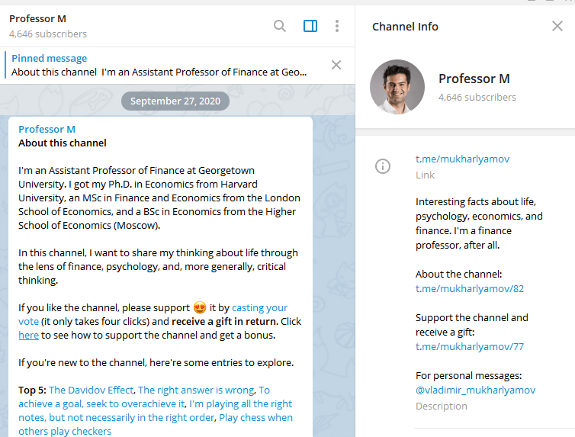Open "The Davidov Effect" entry
Screen dimensions: 575x437
click(x=91, y=390)
